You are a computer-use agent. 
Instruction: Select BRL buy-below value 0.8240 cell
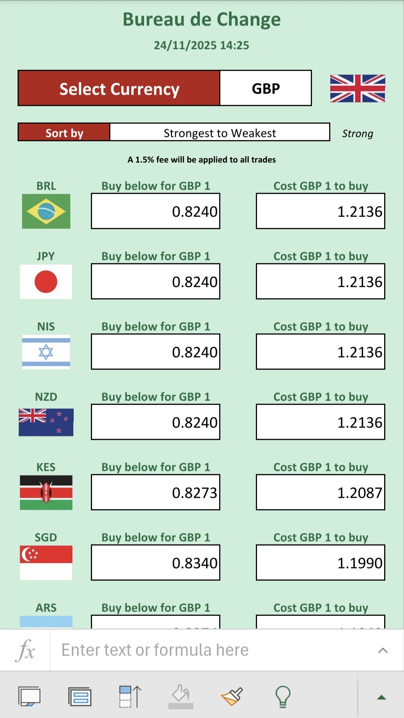coord(156,211)
